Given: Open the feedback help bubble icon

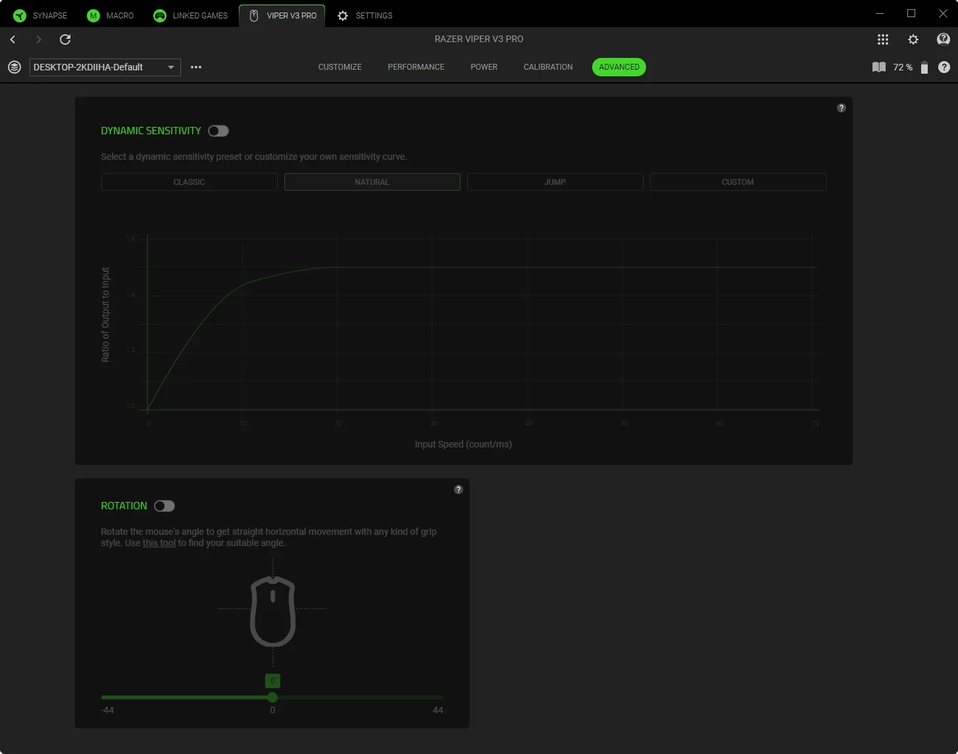Looking at the screenshot, I should 944,39.
